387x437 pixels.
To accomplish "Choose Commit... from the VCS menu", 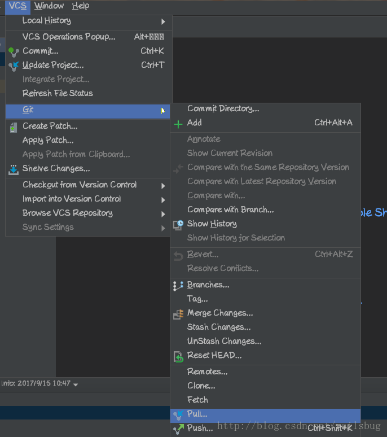I will 89,51.
